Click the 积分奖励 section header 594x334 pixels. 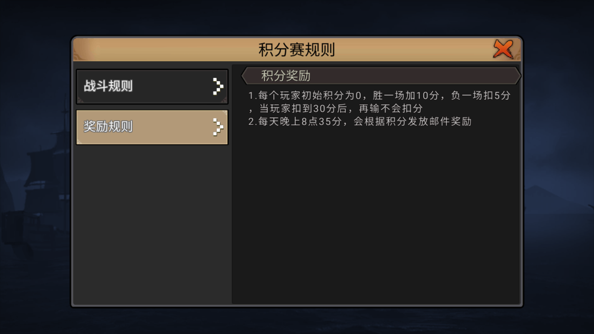coord(381,75)
